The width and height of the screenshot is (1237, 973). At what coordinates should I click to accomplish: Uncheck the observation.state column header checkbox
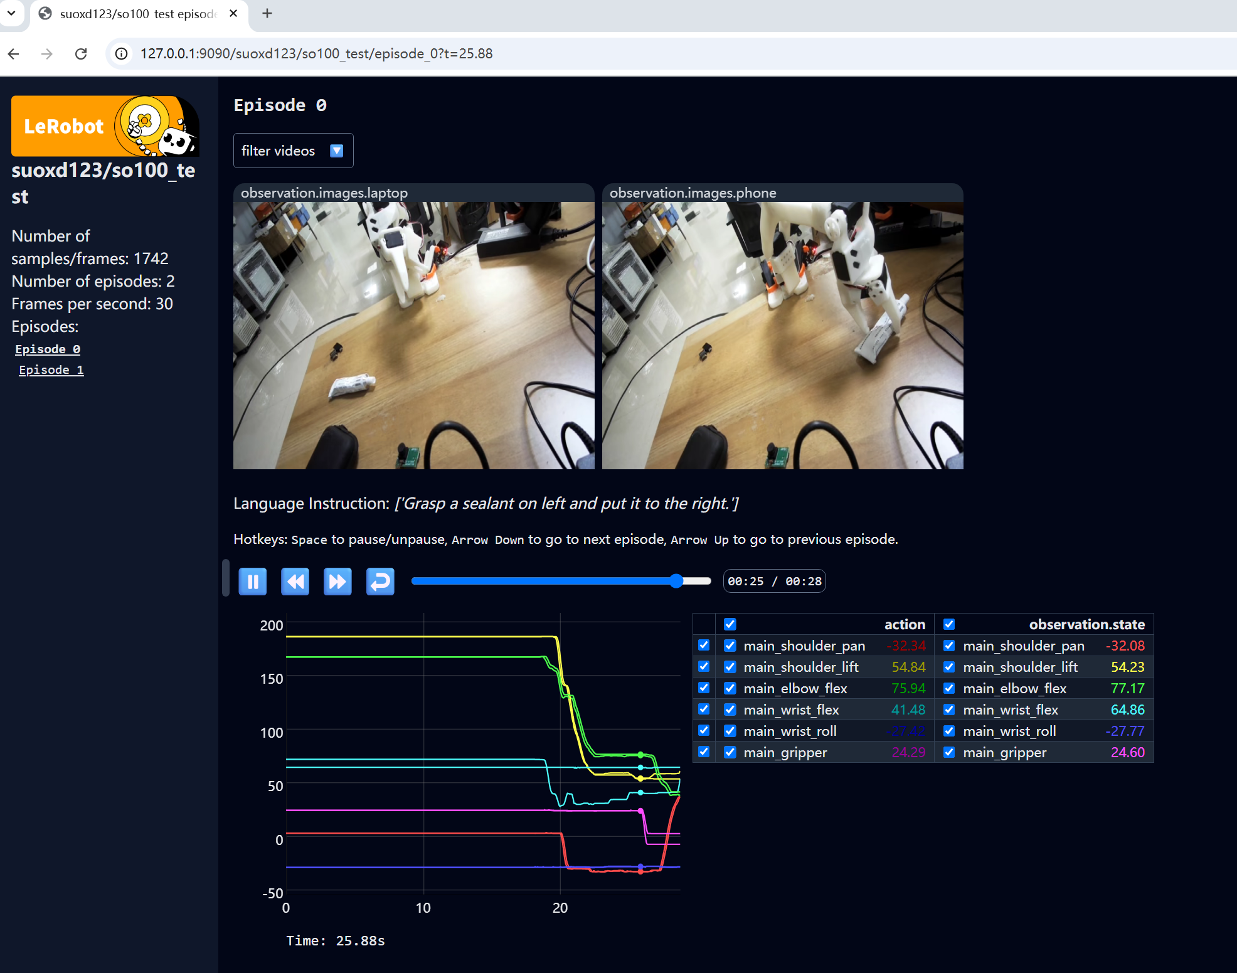coord(948,624)
